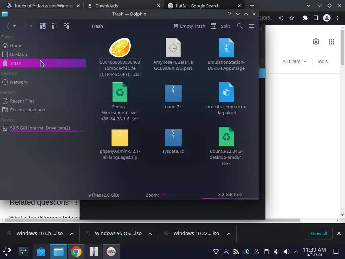
Task: Open Chrome tab search dropdown
Action: coord(308,6)
